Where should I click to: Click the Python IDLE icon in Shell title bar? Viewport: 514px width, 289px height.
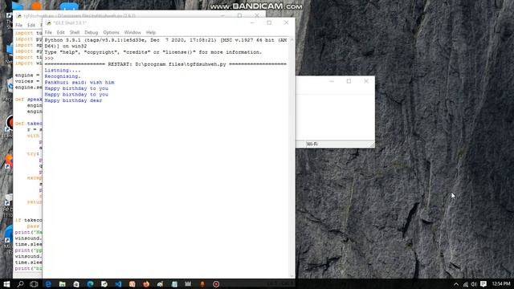(49, 23)
